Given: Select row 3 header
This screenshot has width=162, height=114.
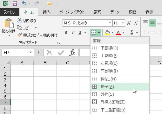Looking at the screenshot, I should [5, 80].
